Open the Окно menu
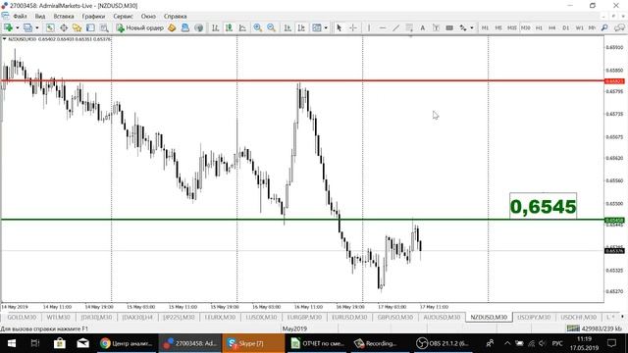 (148, 17)
